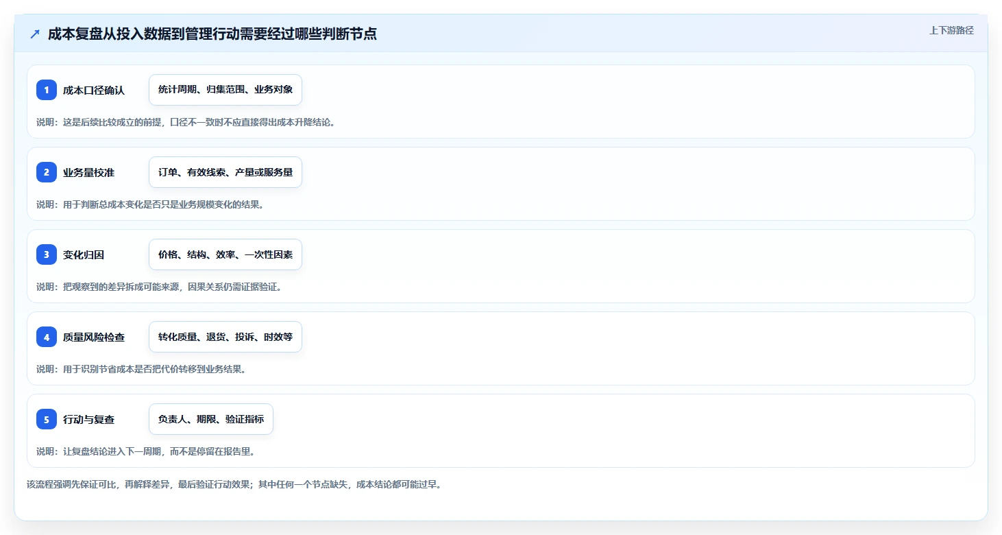Viewport: 1002px width, 535px height.
Task: Click the 转化质量、退货、投诉、时效等 chip
Action: 225,337
